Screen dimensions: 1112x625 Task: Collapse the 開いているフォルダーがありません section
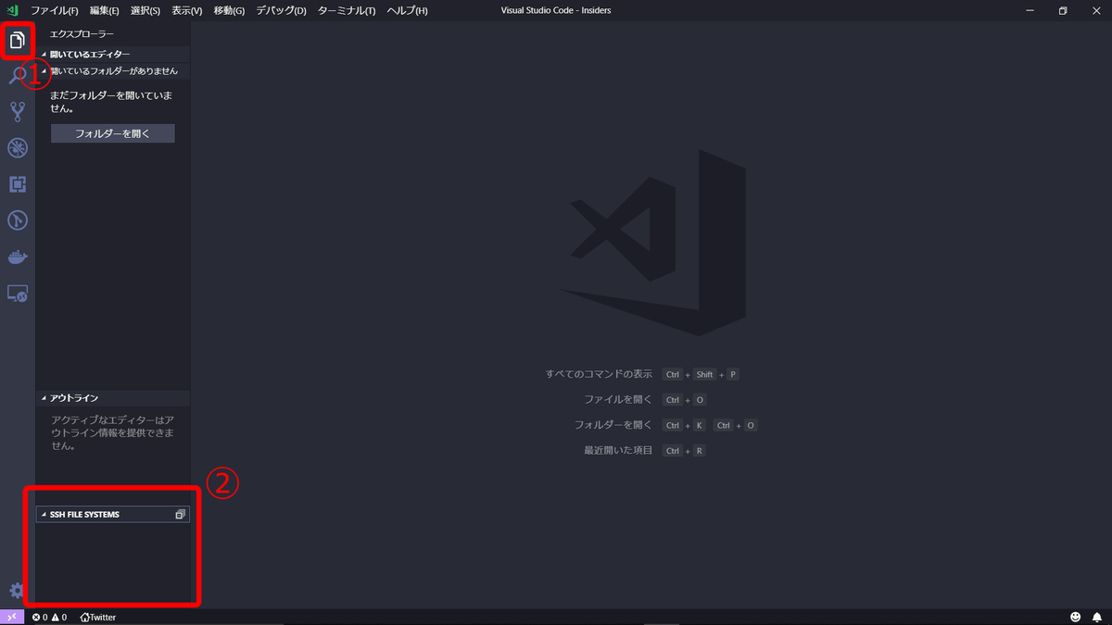112,71
